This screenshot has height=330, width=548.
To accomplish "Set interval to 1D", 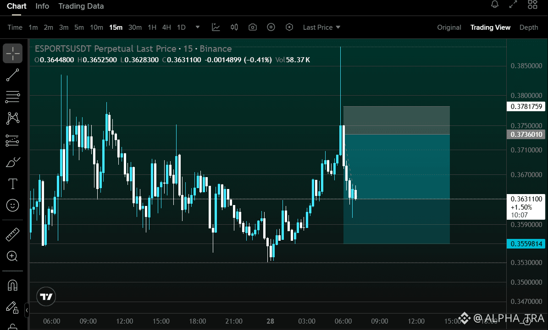I will [x=182, y=27].
